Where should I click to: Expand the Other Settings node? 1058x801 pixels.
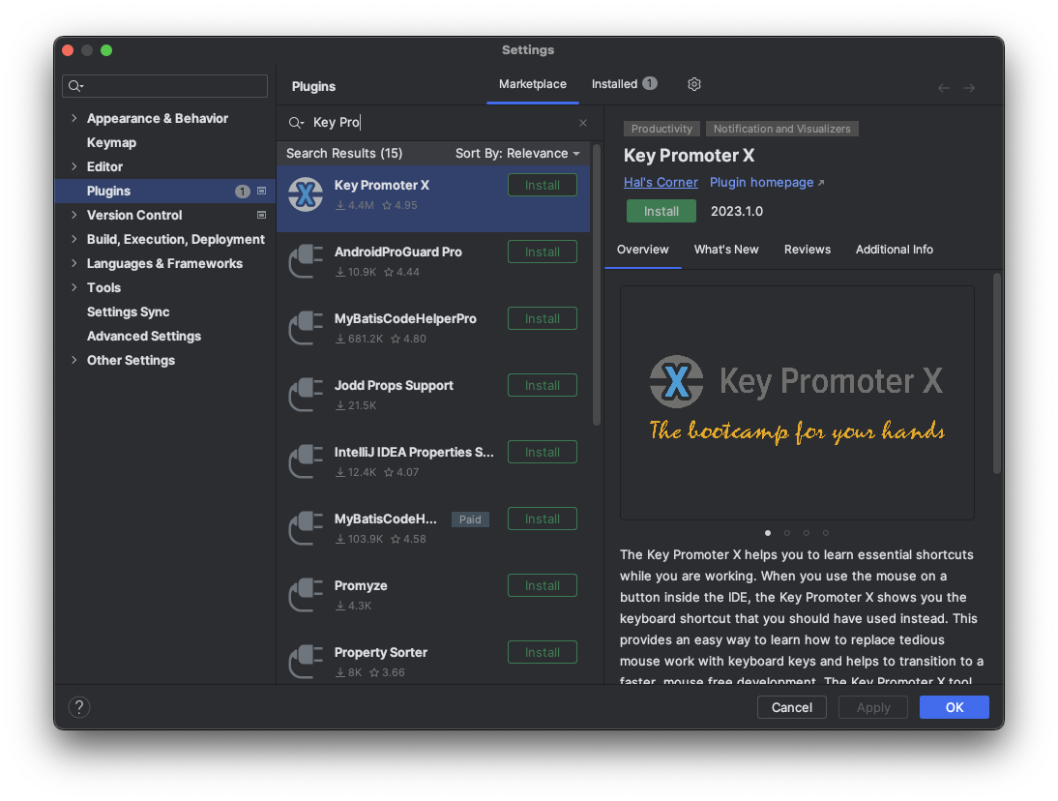(x=74, y=360)
